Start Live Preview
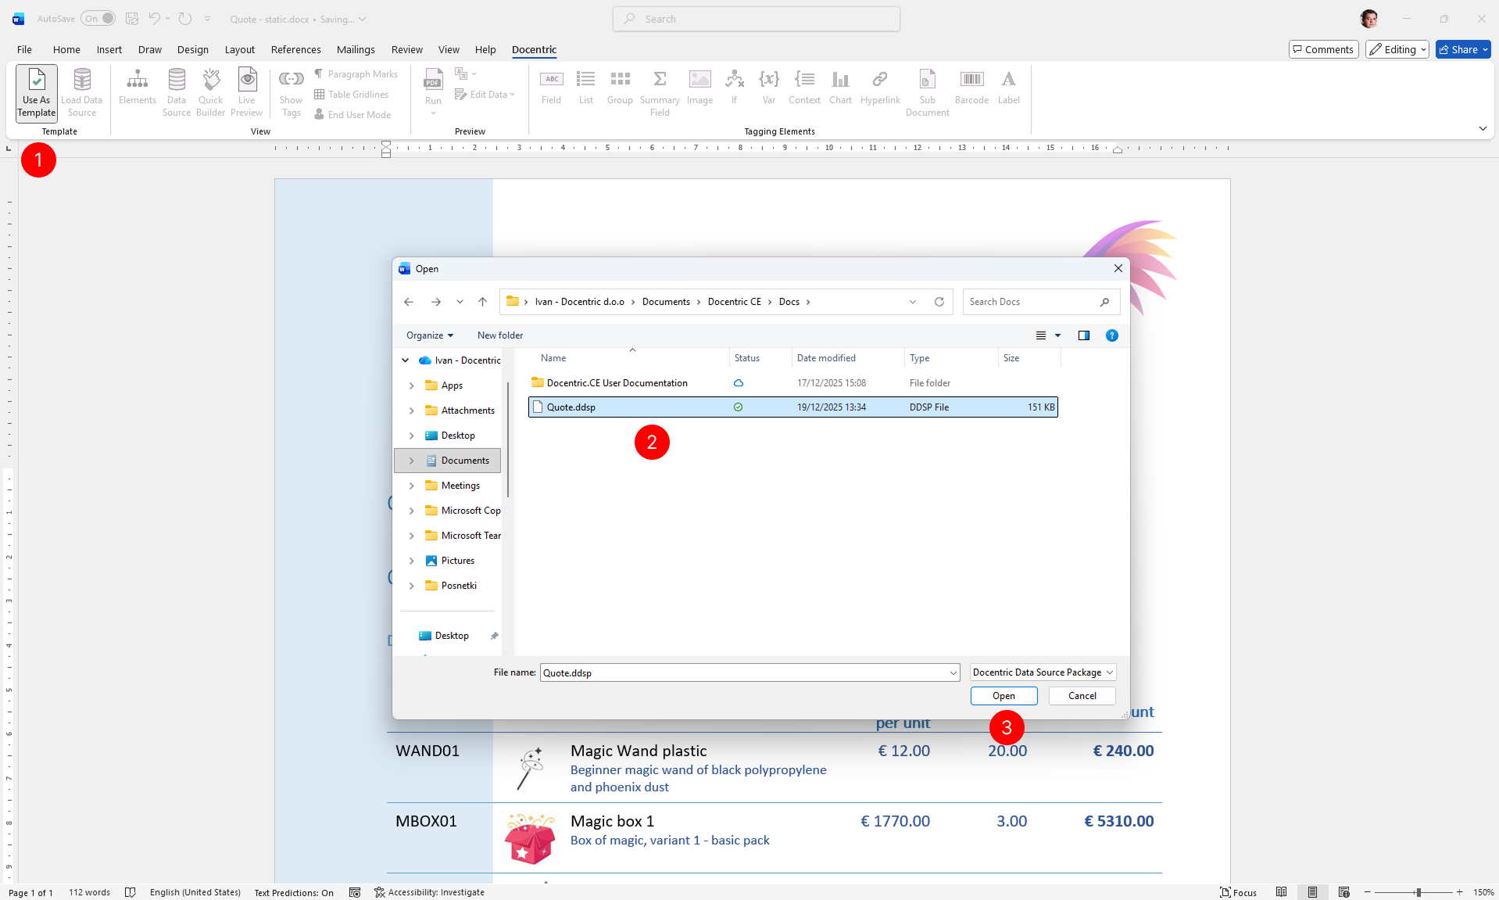 click(247, 93)
